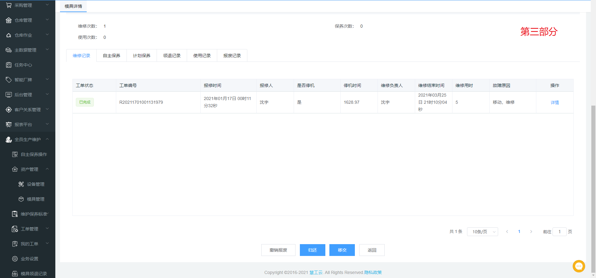Click the page number jump input field

point(559,232)
